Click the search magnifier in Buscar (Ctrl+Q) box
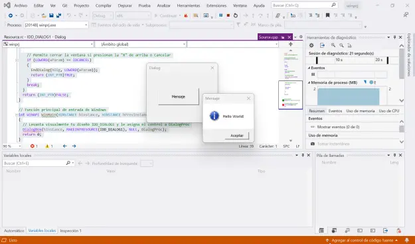 click(x=333, y=5)
